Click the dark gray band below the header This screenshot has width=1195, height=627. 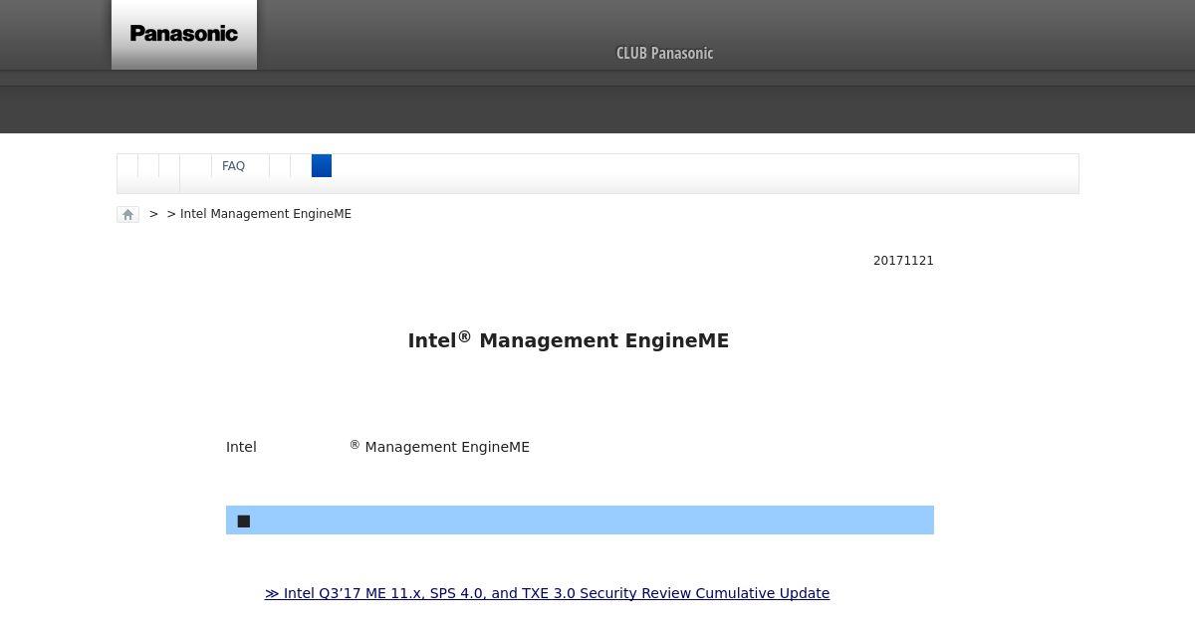[597, 109]
